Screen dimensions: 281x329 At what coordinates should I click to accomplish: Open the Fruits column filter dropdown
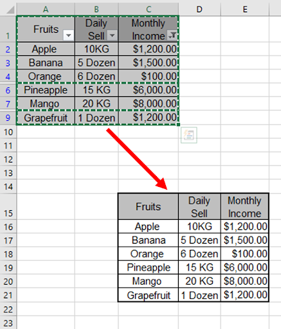(x=69, y=35)
